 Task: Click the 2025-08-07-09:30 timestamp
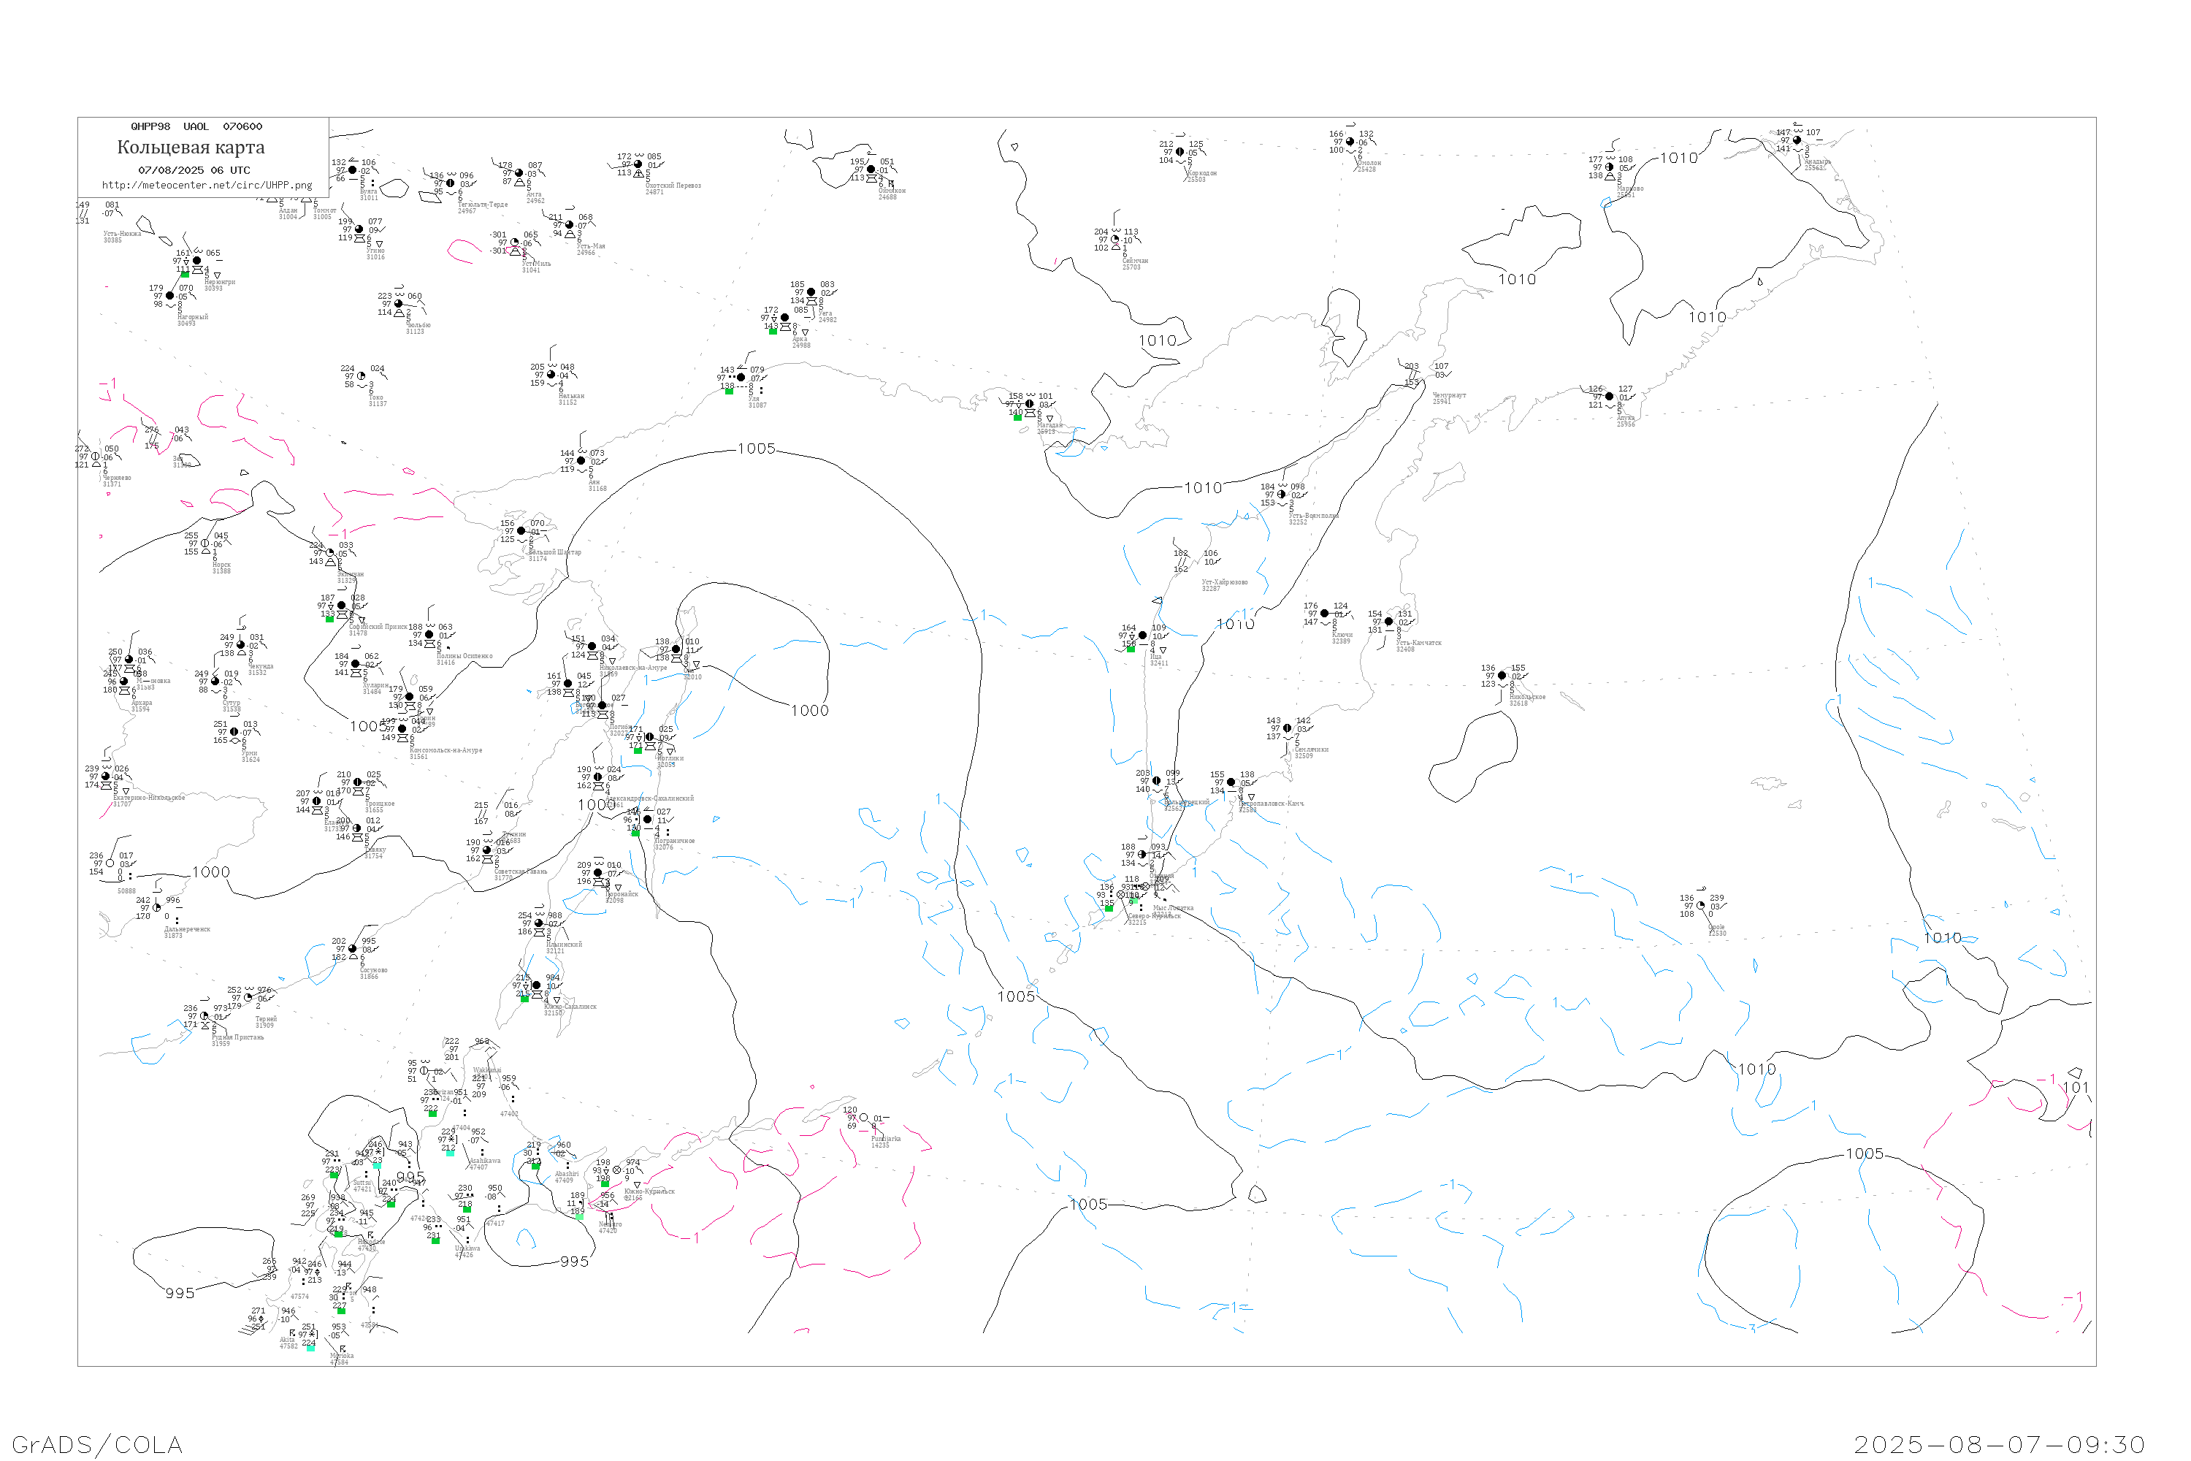click(x=1998, y=1445)
